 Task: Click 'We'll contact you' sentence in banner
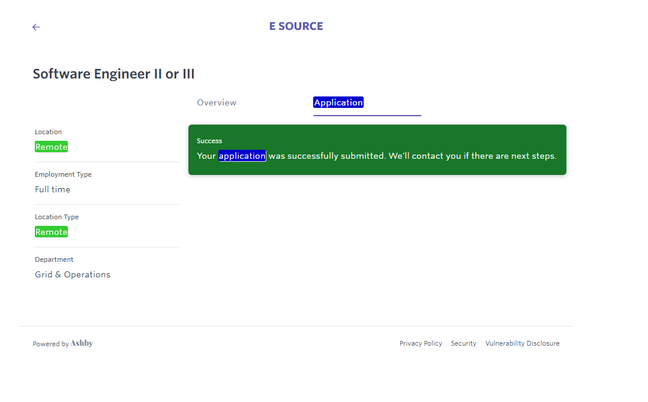(x=472, y=156)
